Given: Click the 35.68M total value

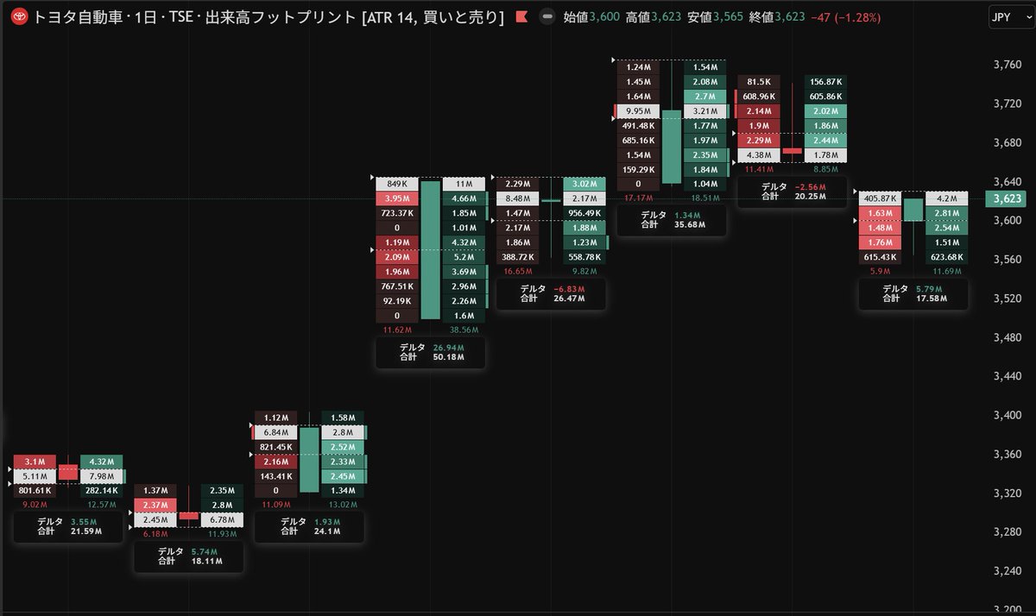Looking at the screenshot, I should click(x=689, y=224).
